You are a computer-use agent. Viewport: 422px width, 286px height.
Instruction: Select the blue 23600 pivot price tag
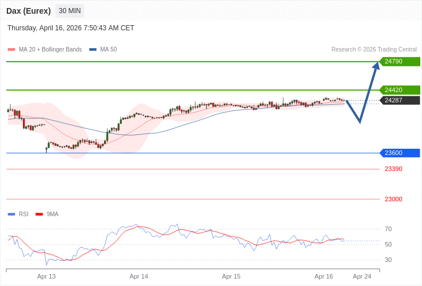[400, 153]
